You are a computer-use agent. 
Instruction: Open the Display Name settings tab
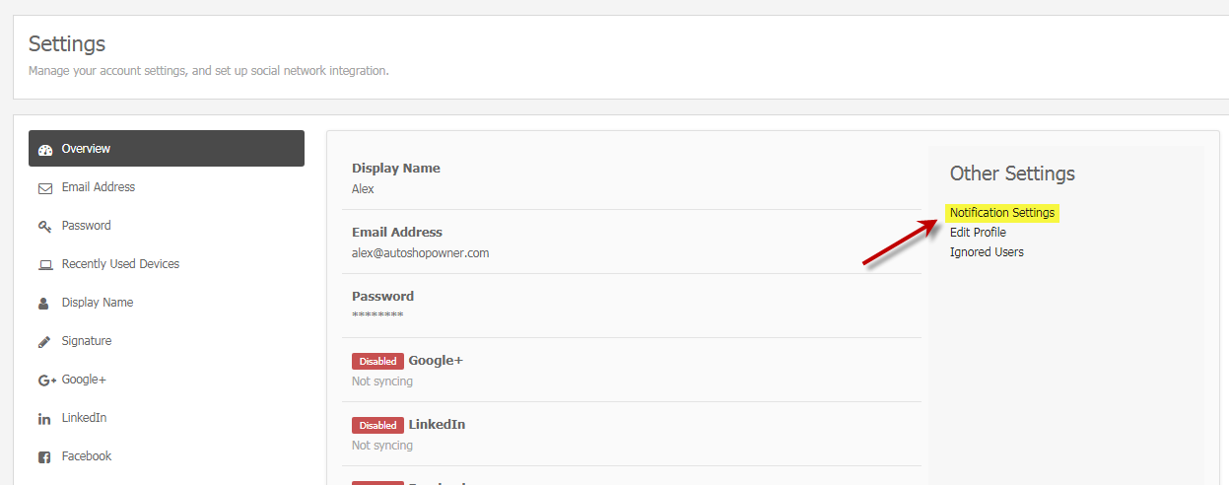pos(167,303)
